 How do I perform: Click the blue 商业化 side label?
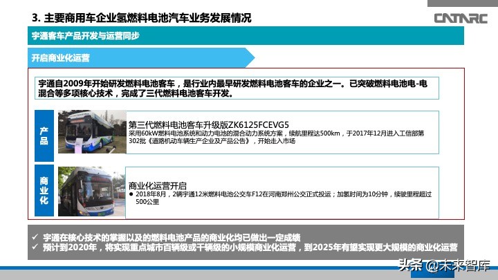[44, 191]
